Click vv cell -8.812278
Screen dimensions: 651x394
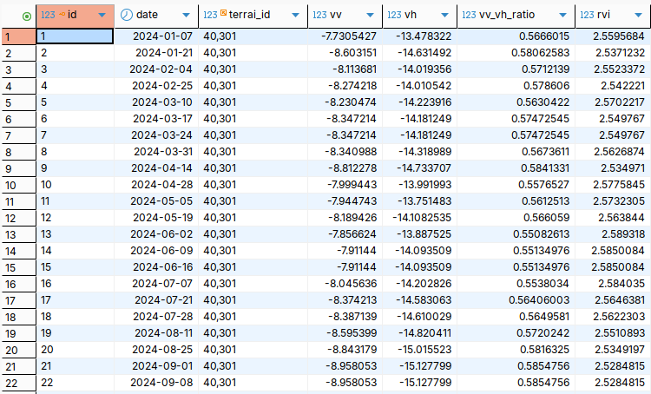(x=345, y=168)
